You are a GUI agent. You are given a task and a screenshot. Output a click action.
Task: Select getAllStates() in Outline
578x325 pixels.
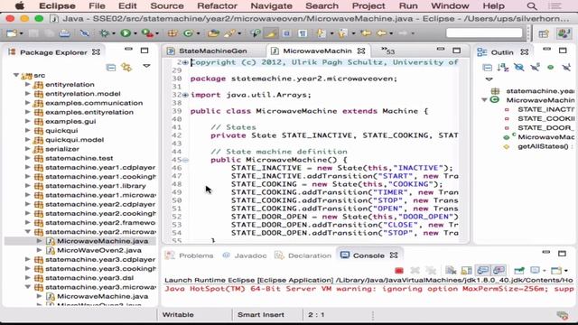543,146
